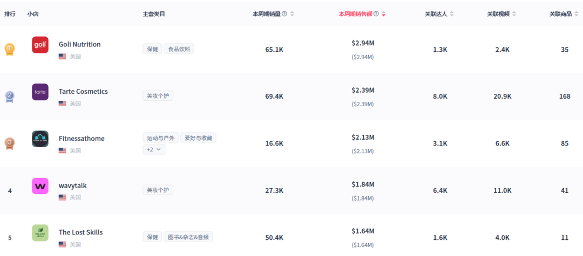Click The Lost Skills shop logo

[40, 233]
